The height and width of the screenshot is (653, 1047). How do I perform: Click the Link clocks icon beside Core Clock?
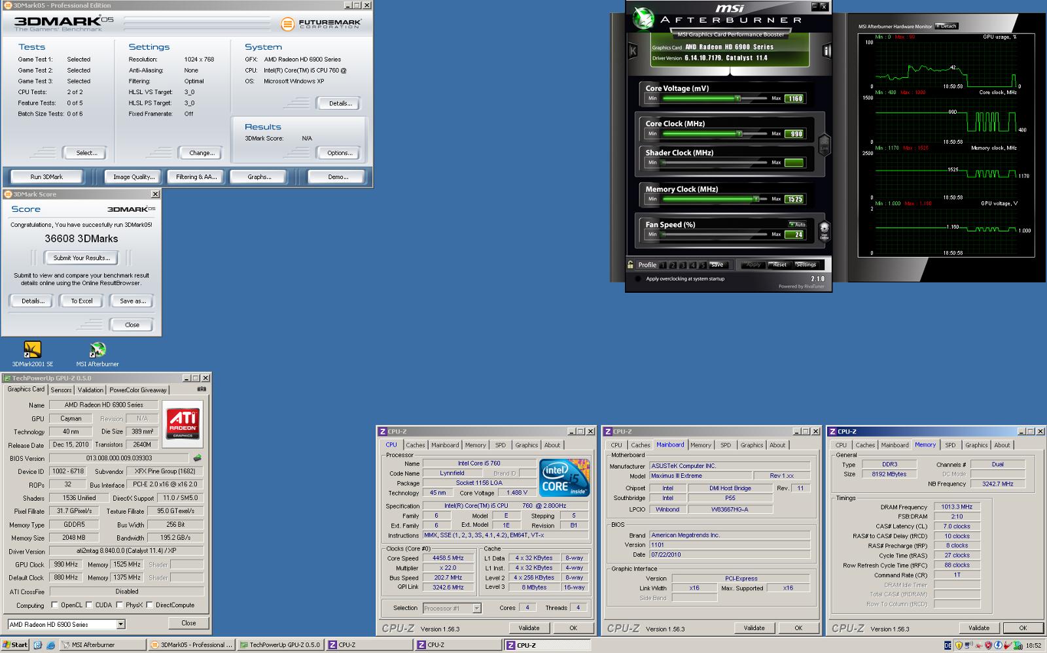pos(825,145)
